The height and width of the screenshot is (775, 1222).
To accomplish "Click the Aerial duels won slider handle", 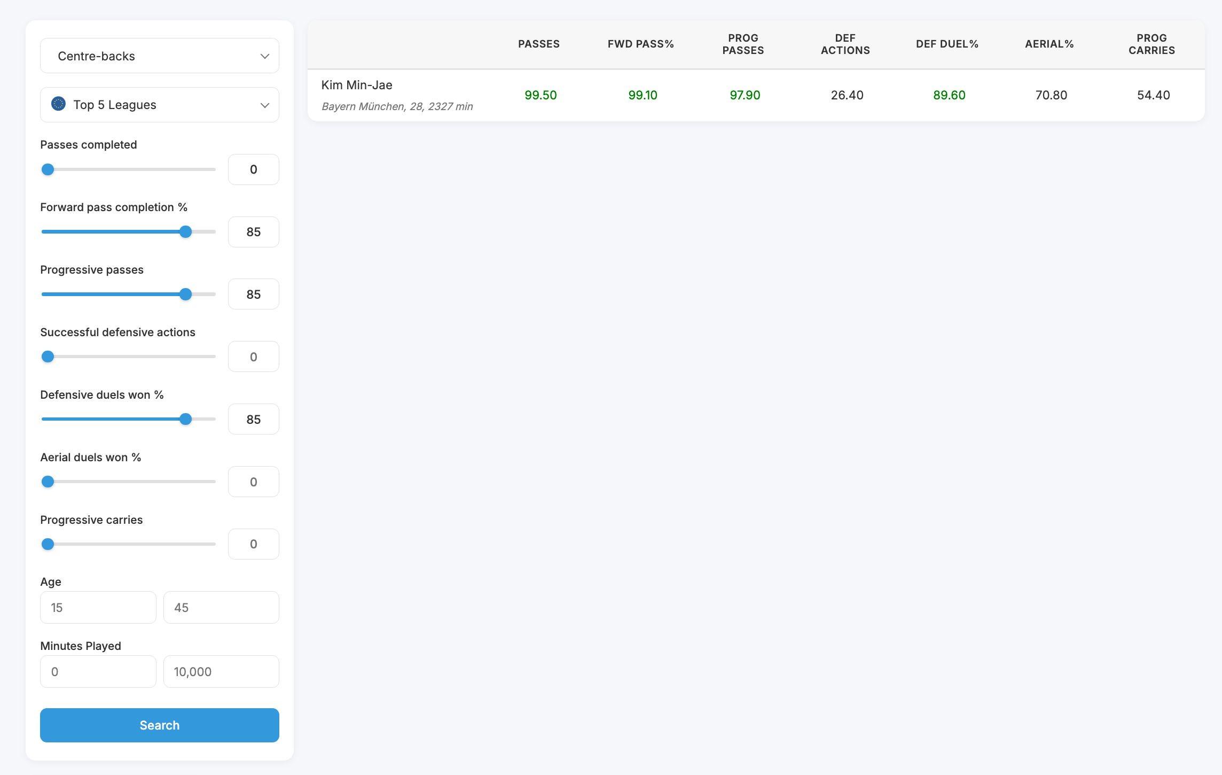I will tap(48, 482).
